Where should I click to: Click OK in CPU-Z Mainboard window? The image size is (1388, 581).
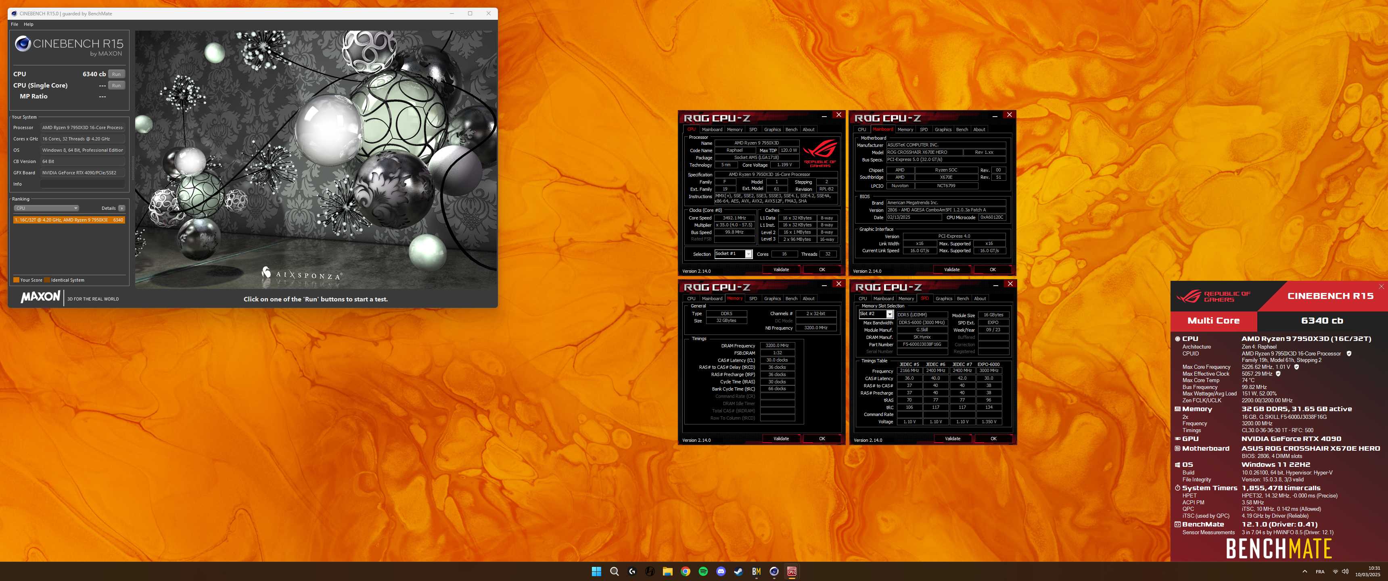993,270
